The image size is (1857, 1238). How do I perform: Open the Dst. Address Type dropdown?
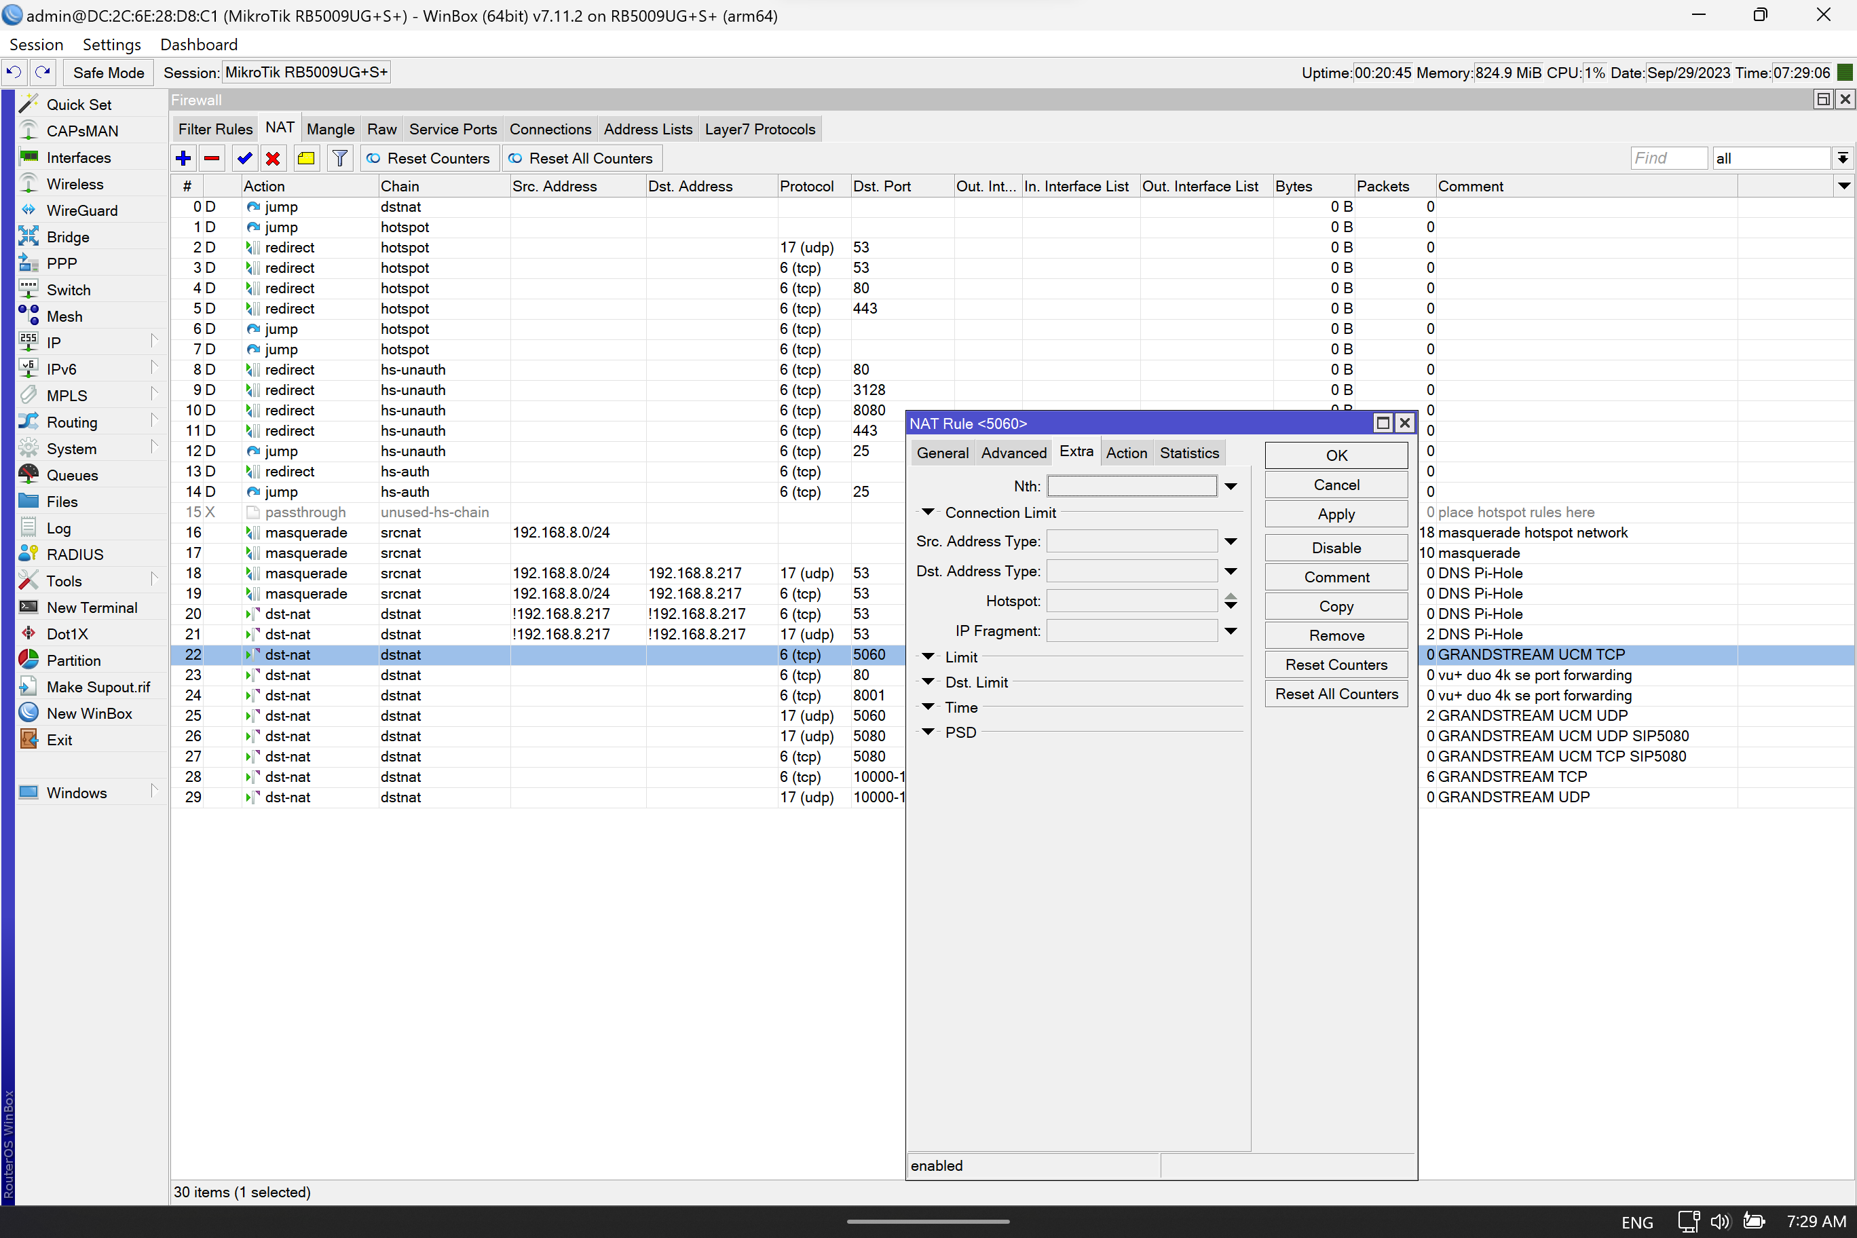pos(1231,571)
